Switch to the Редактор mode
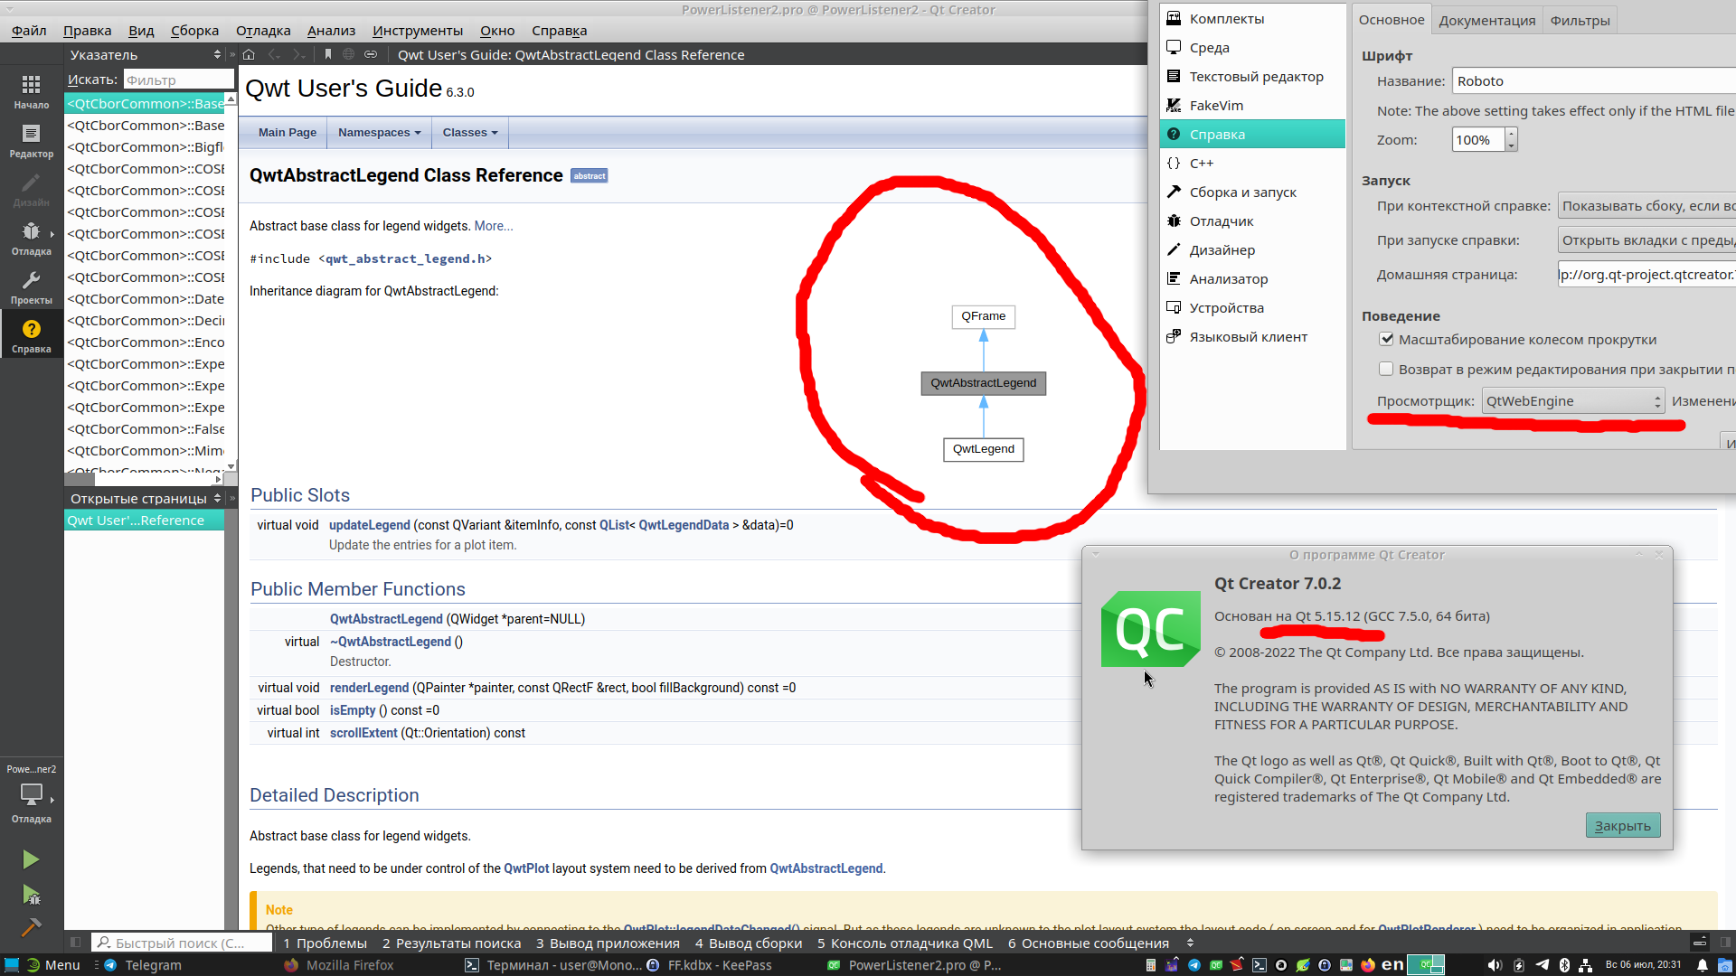 32,140
